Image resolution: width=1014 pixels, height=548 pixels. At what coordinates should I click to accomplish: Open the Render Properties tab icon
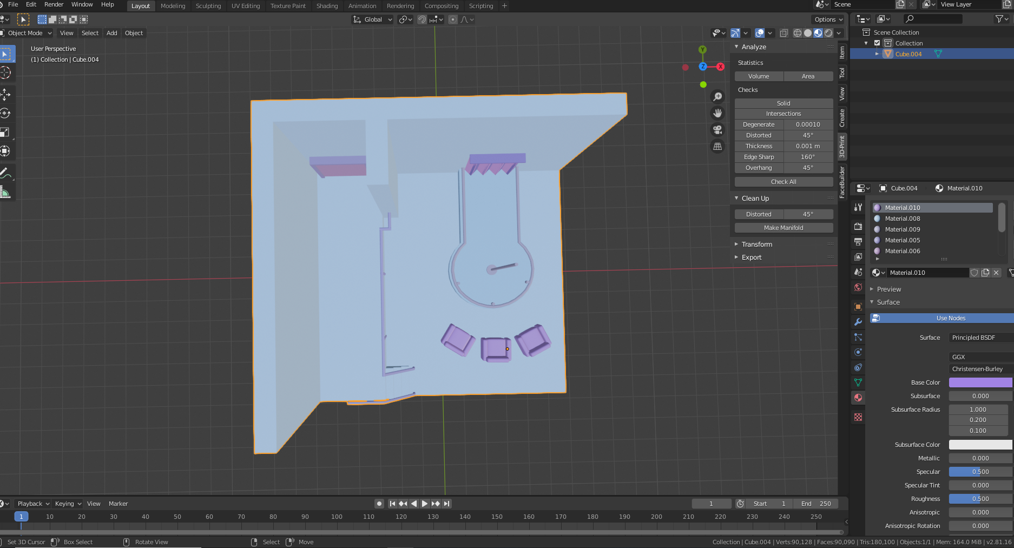[x=858, y=227]
